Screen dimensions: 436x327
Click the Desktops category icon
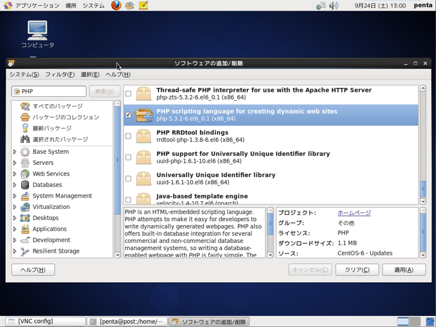coord(25,218)
